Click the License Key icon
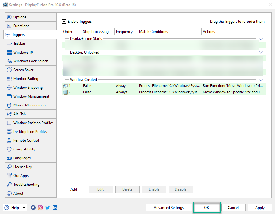The width and height of the screenshot is (275, 214). pos(9,167)
